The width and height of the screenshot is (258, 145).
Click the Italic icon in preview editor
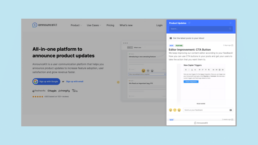pyautogui.click(x=189, y=70)
